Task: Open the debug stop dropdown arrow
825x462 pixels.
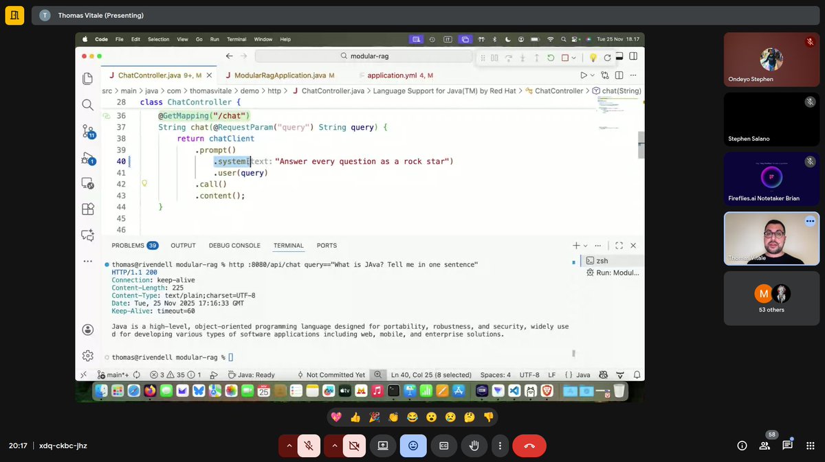Action: 575,58
